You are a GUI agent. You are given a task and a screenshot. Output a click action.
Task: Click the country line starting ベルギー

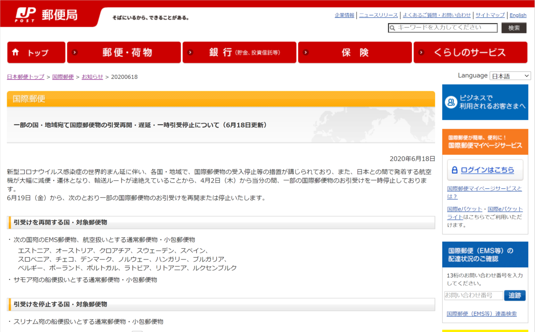click(128, 268)
